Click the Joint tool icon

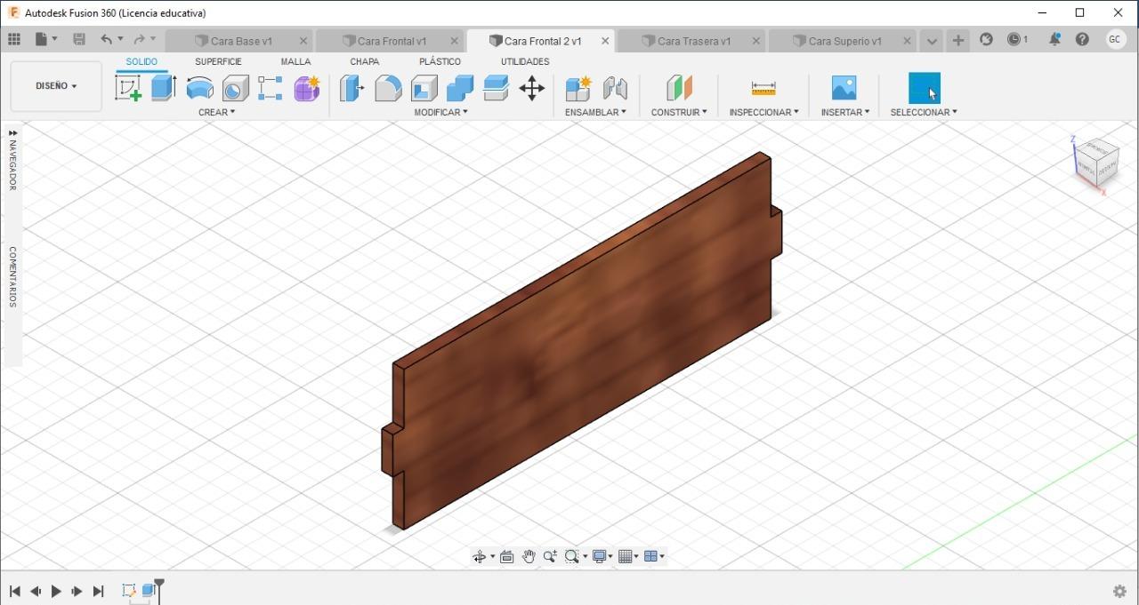click(x=615, y=88)
